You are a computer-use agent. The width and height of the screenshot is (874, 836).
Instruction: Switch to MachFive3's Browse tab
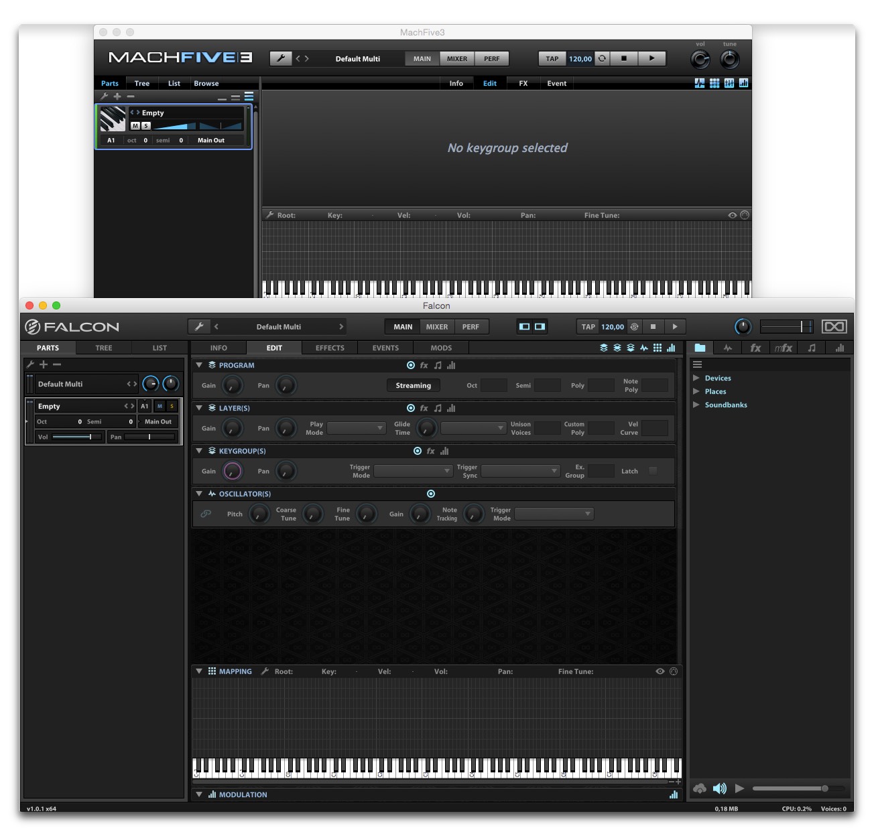pos(206,83)
